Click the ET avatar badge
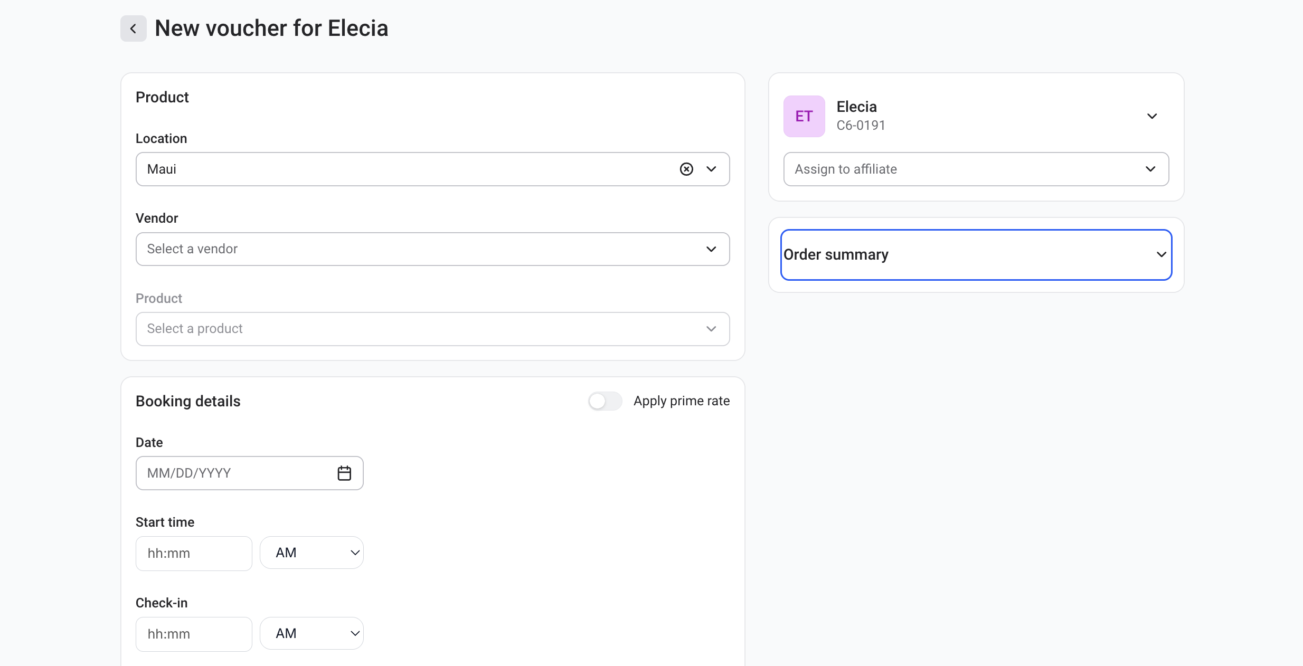 coord(804,116)
